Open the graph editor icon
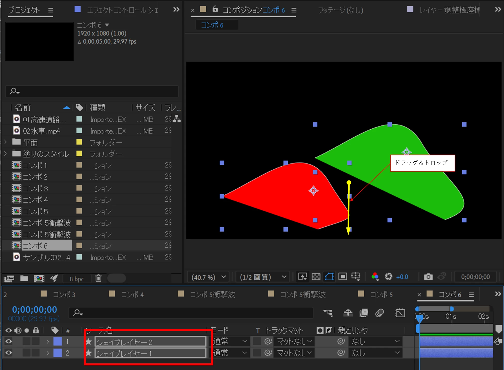This screenshot has height=370, width=504. click(400, 313)
